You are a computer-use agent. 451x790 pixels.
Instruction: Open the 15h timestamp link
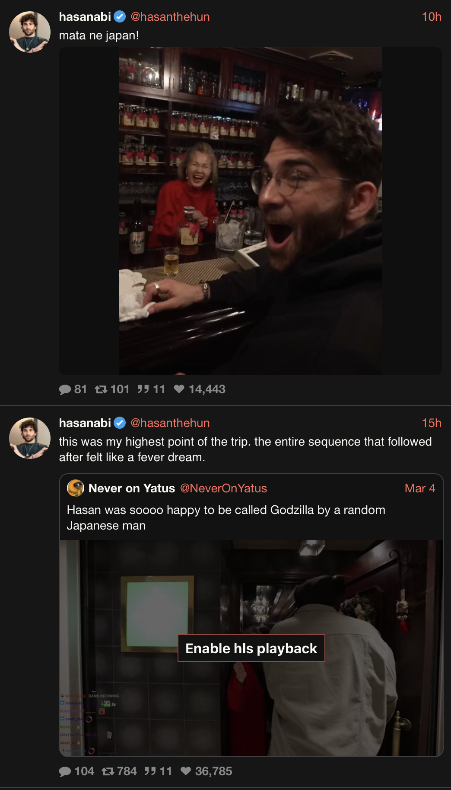(432, 423)
